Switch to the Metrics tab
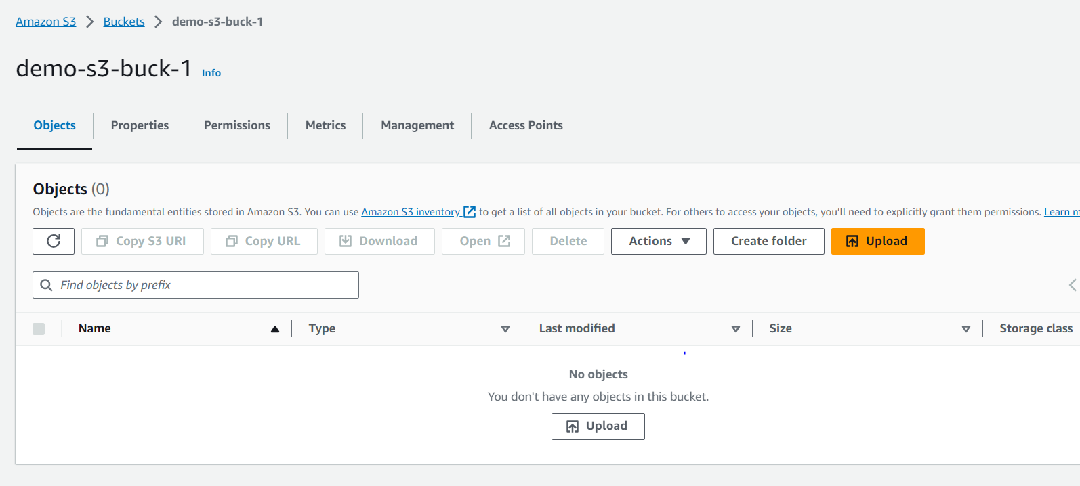The height and width of the screenshot is (486, 1080). pyautogui.click(x=325, y=125)
